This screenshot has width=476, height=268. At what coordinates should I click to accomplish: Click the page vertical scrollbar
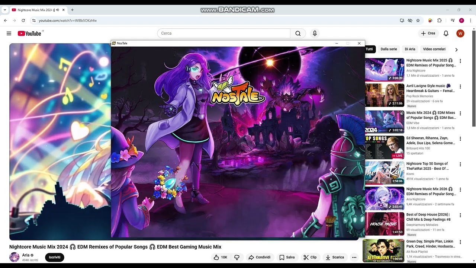click(474, 78)
